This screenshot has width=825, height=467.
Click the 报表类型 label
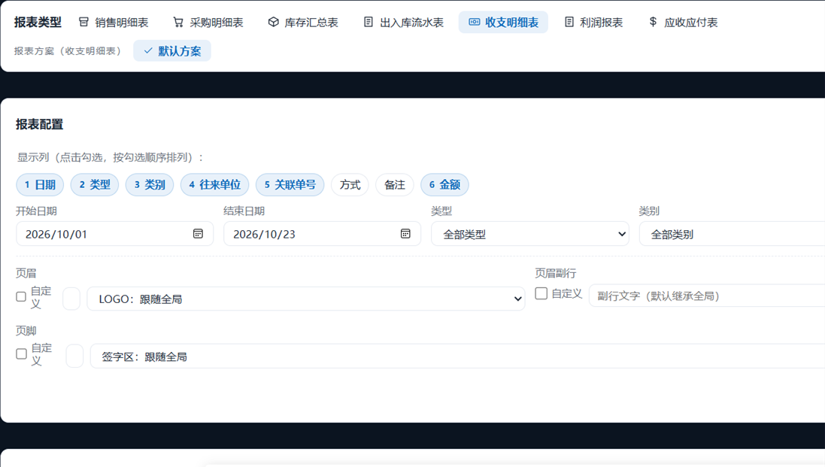point(38,22)
